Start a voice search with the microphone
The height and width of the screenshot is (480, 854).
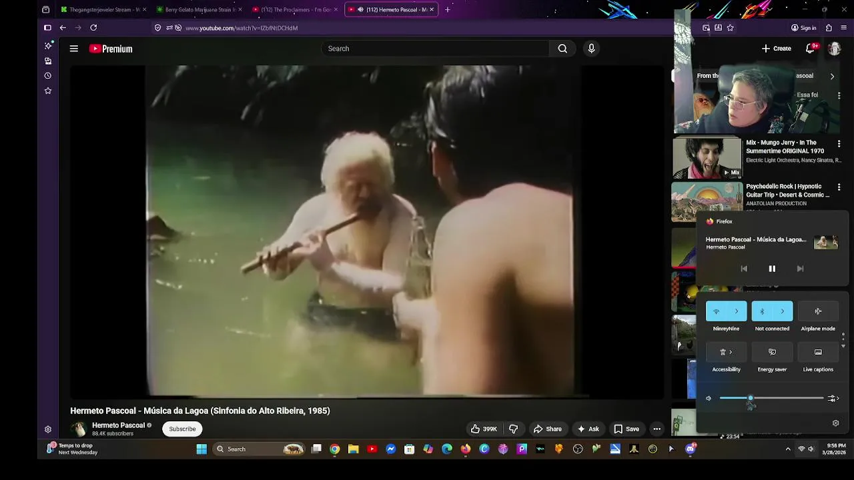(x=591, y=49)
